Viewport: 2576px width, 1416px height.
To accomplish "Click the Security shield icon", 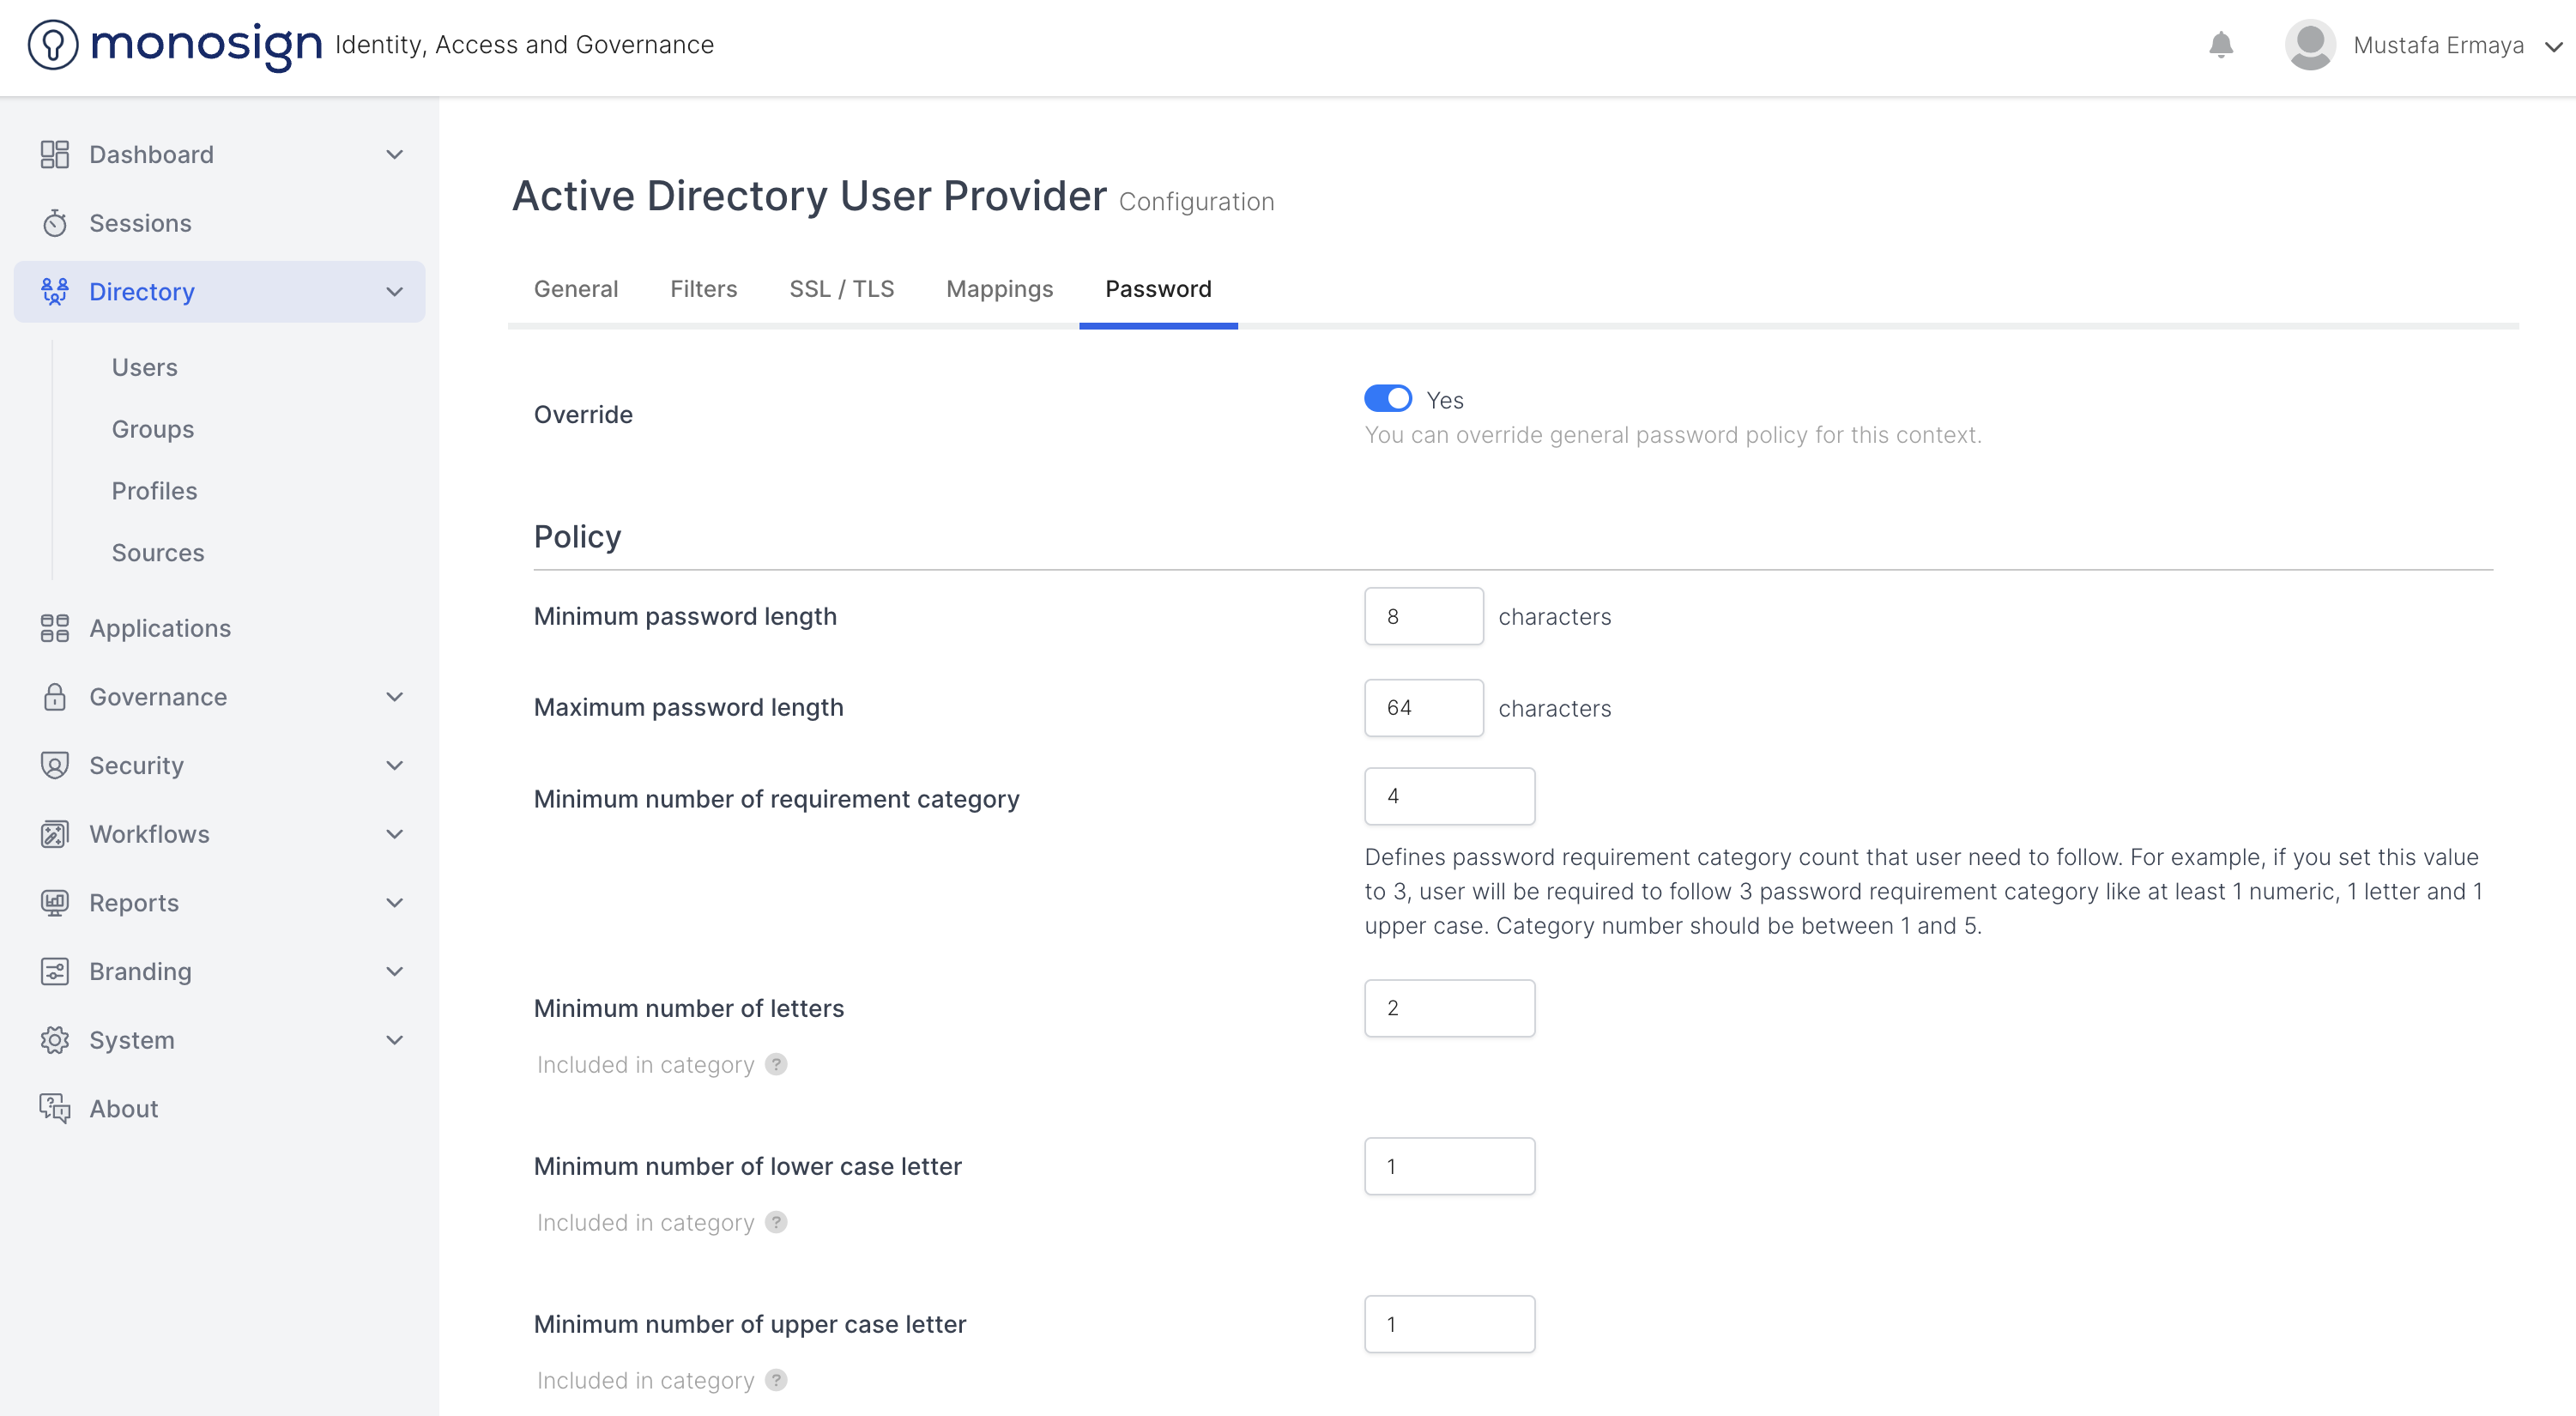I will coord(55,765).
